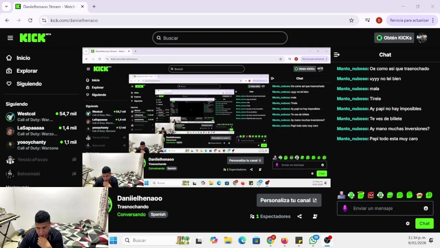Click the stream video player preview
440x248 pixels.
206,117
